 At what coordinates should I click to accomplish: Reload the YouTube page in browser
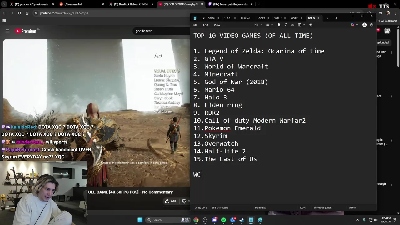[x=19, y=13]
